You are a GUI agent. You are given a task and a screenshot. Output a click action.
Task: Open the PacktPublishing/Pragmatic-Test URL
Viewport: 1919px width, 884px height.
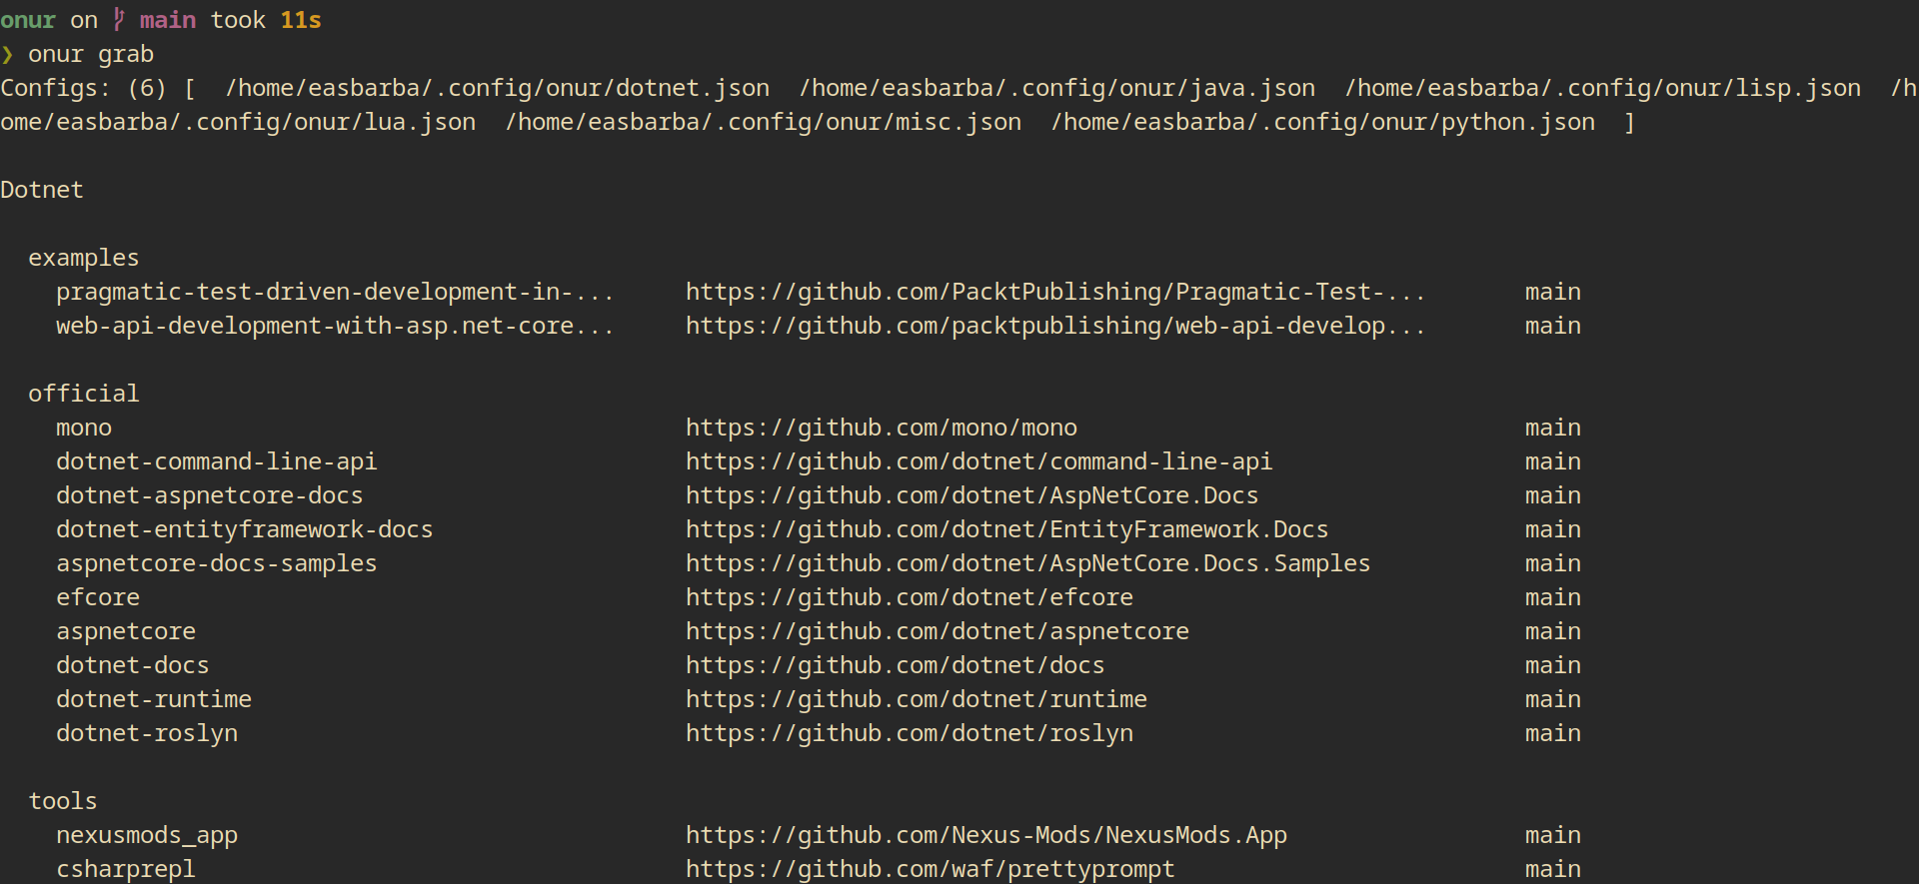pyautogui.click(x=1055, y=292)
